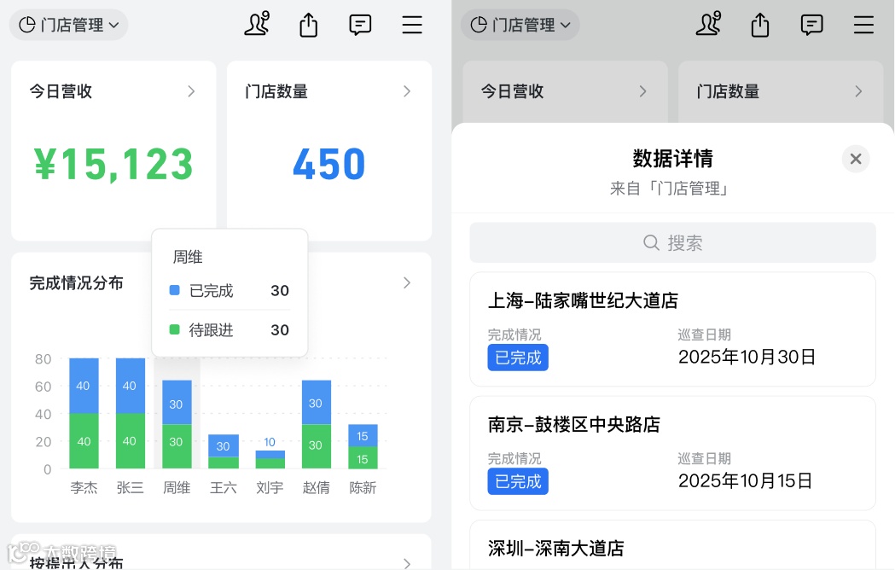The height and width of the screenshot is (570, 895).
Task: Click the 搜索 search field
Action: tap(672, 242)
